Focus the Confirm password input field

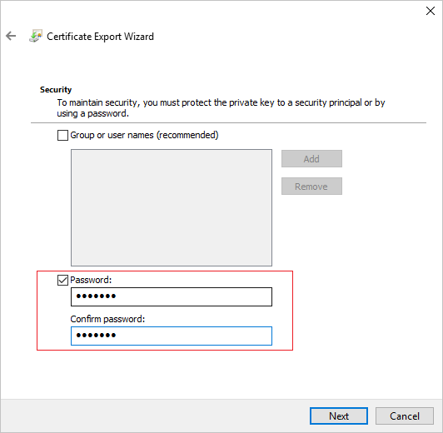coord(172,336)
